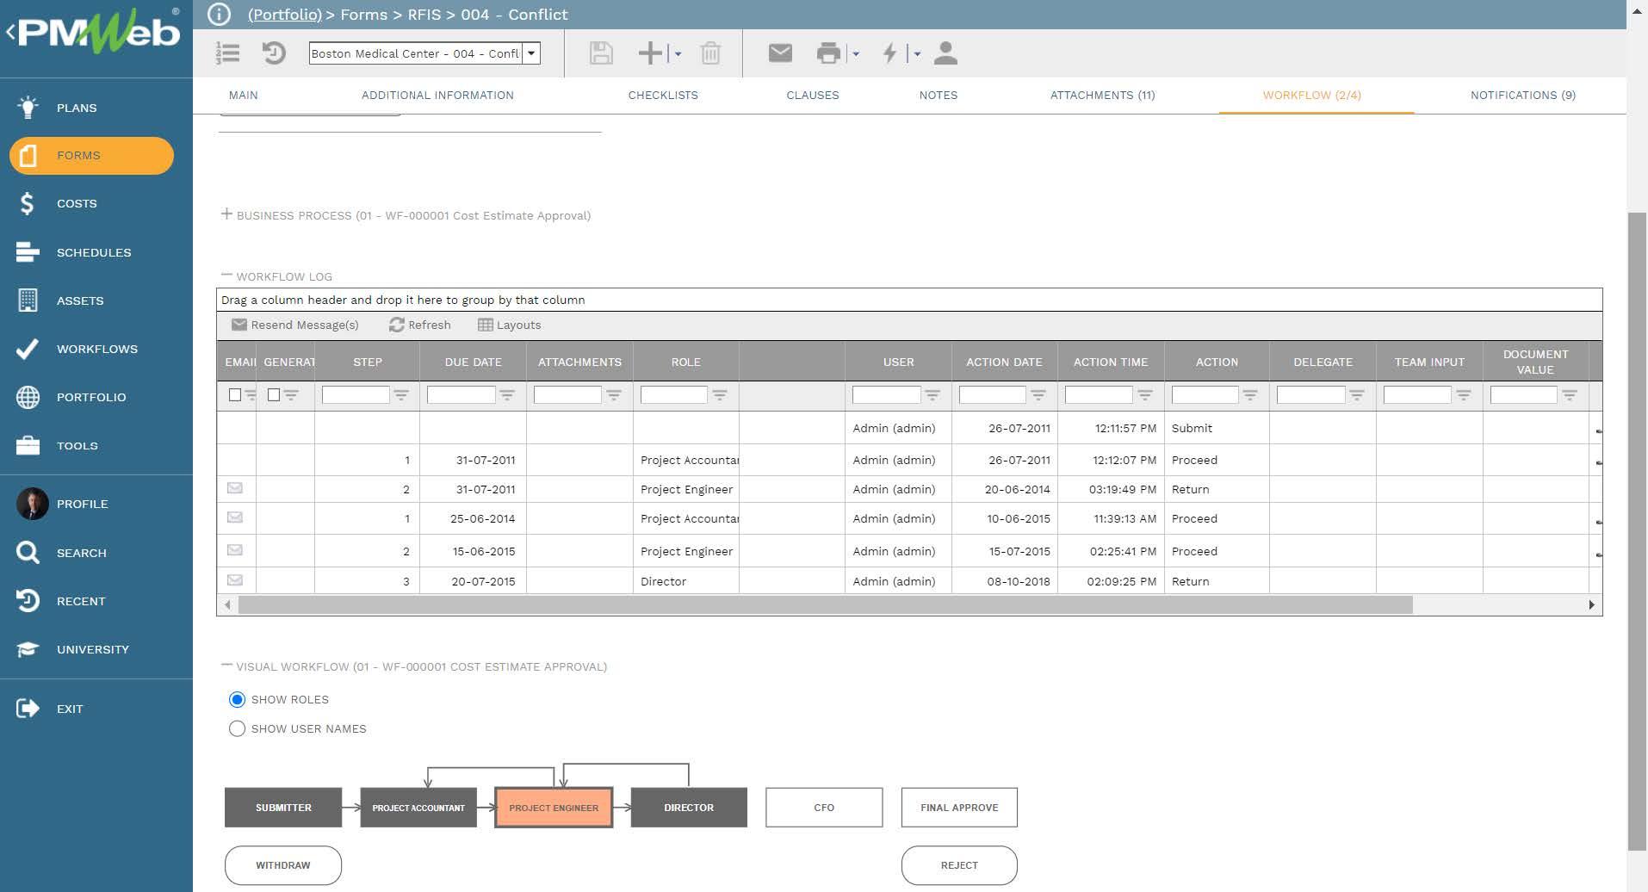Open the history clock icon in toolbar
1648x892 pixels.
tap(274, 53)
